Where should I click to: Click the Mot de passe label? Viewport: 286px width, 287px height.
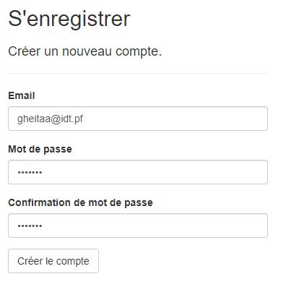tap(40, 149)
